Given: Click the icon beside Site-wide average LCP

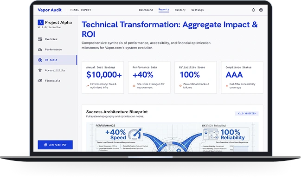Looking at the screenshot, I should pos(134,86).
